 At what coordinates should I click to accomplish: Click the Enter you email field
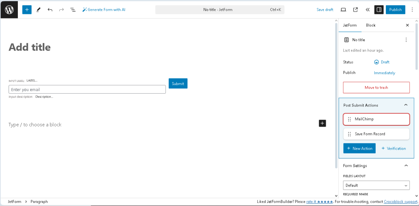[87, 89]
